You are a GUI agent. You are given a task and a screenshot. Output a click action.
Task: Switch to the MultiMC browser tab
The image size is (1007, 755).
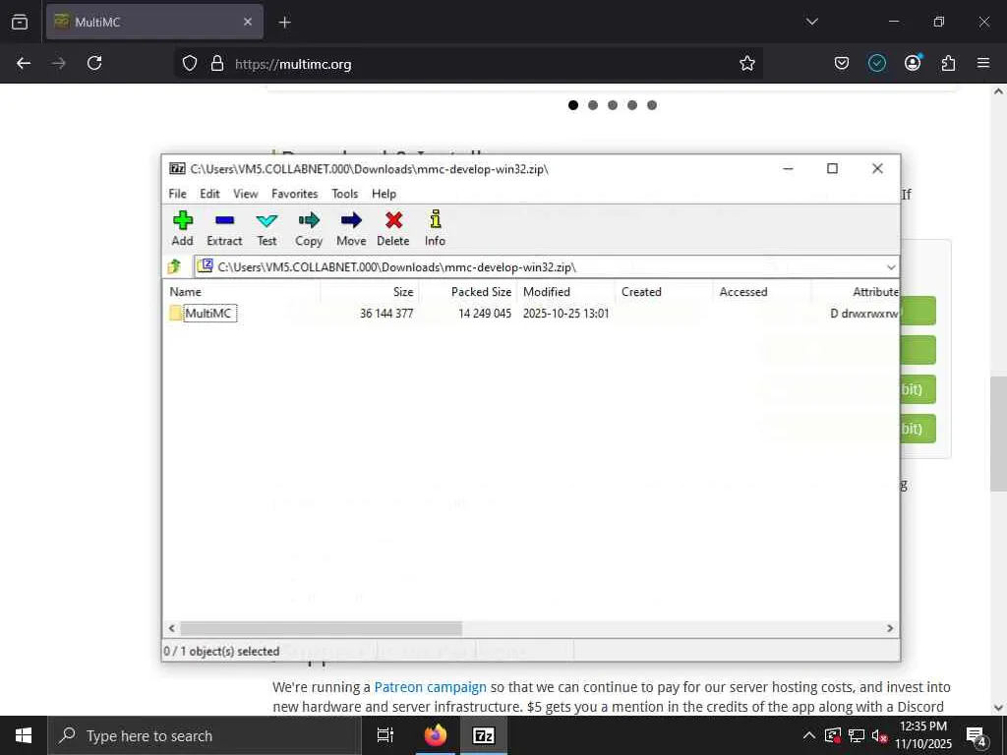154,22
